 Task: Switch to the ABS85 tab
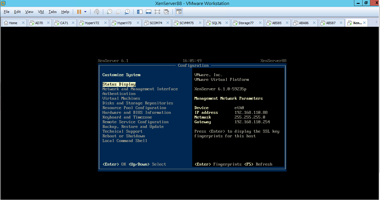278,23
